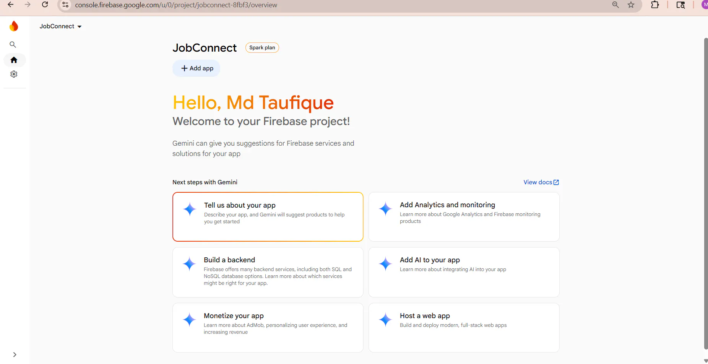Click the site information icon in address bar
This screenshot has width=708, height=364.
(x=65, y=5)
